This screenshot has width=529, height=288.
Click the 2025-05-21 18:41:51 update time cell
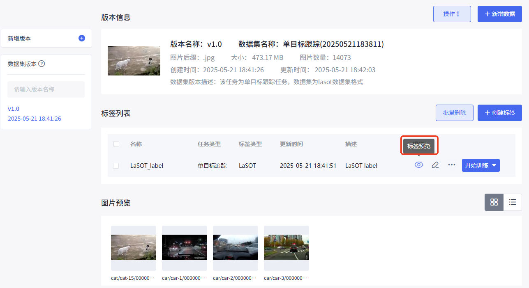point(308,166)
